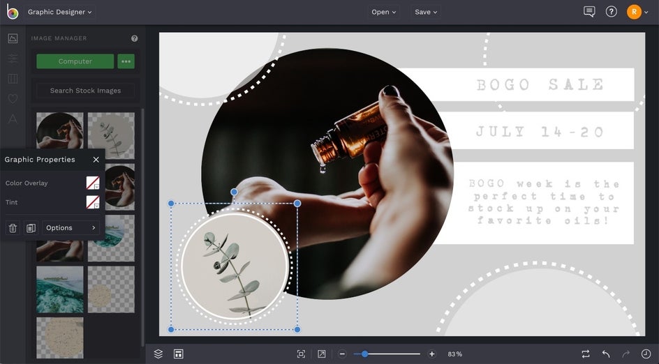659x364 pixels.
Task: Pick a Tint color swatch
Action: point(93,202)
